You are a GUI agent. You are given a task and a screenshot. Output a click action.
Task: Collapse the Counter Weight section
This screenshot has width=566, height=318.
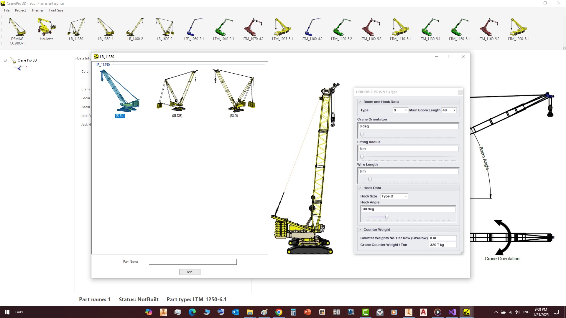(360, 230)
